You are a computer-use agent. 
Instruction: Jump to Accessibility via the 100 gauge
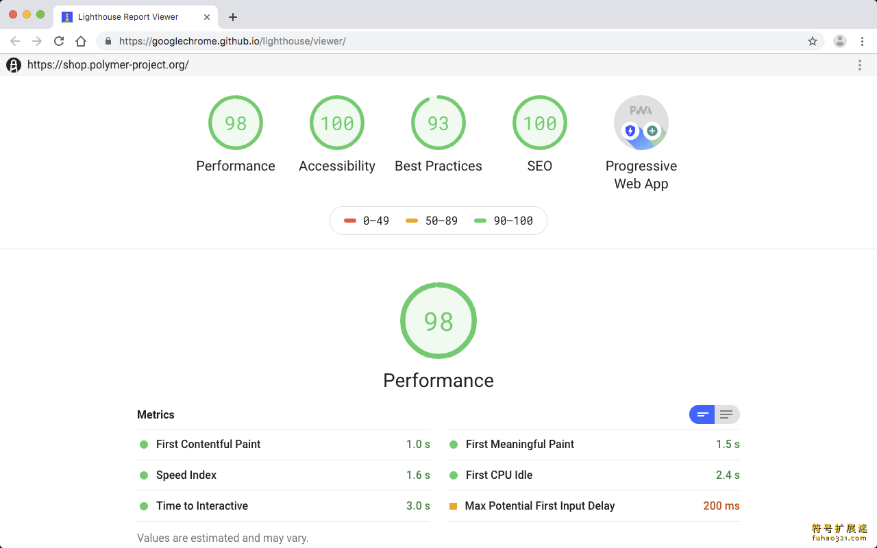[337, 123]
